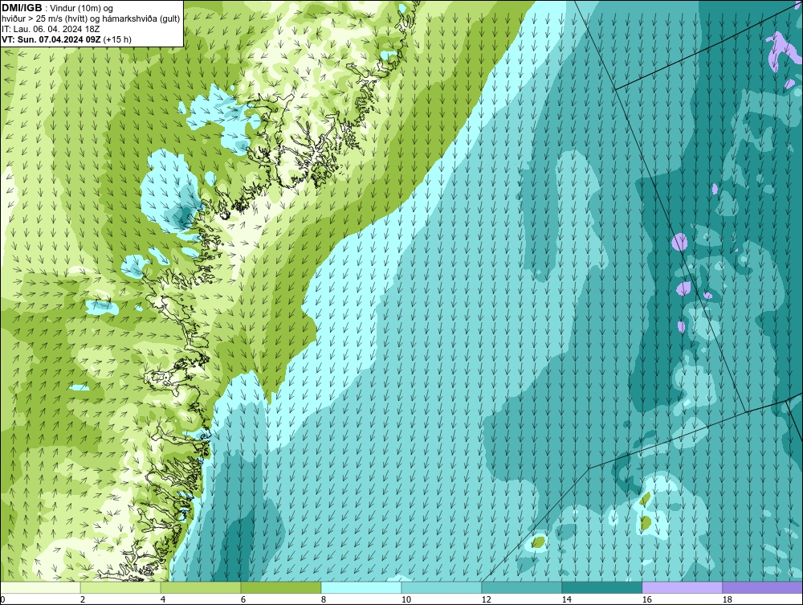Pick the light lavender legend swatch for 16–18 m/s

[682, 587]
